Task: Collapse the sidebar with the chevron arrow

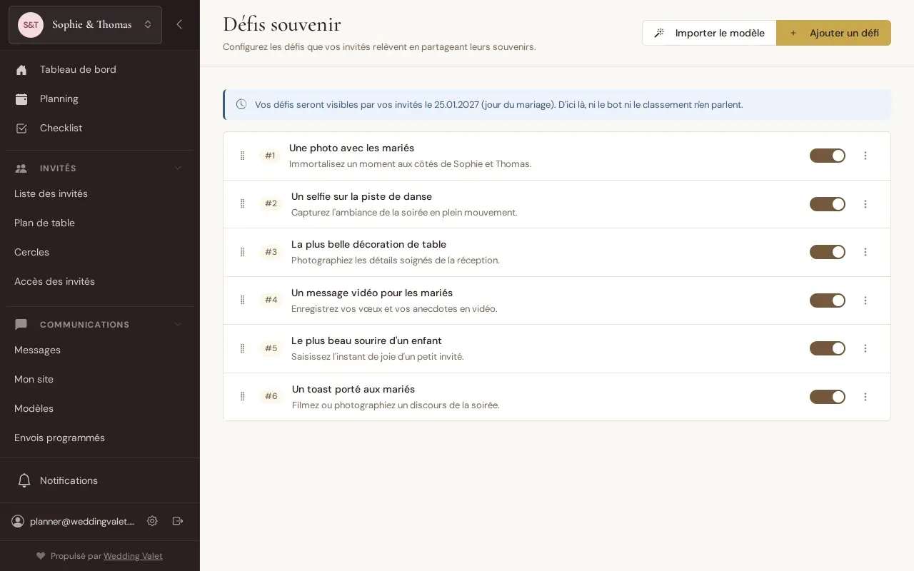Action: pos(179,24)
